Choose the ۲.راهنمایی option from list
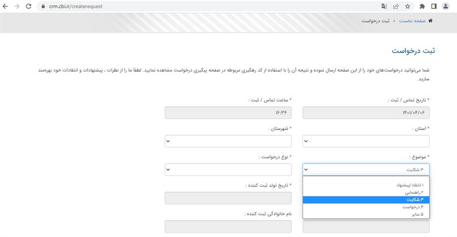457x237 pixels. (414, 193)
